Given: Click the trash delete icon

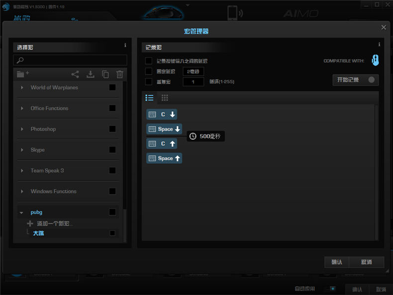Looking at the screenshot, I should [119, 74].
